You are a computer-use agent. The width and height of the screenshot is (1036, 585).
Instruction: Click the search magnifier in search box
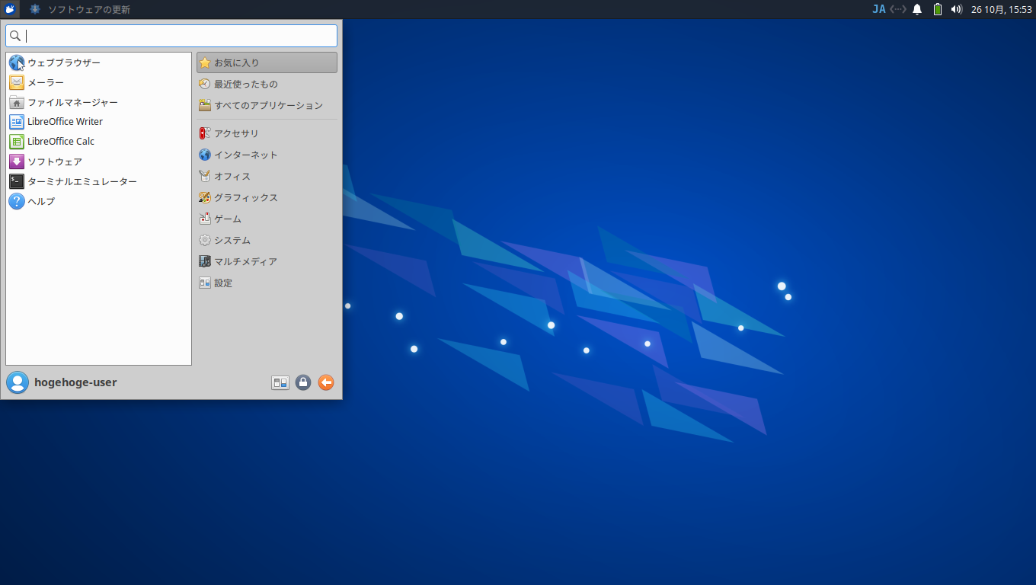click(15, 36)
